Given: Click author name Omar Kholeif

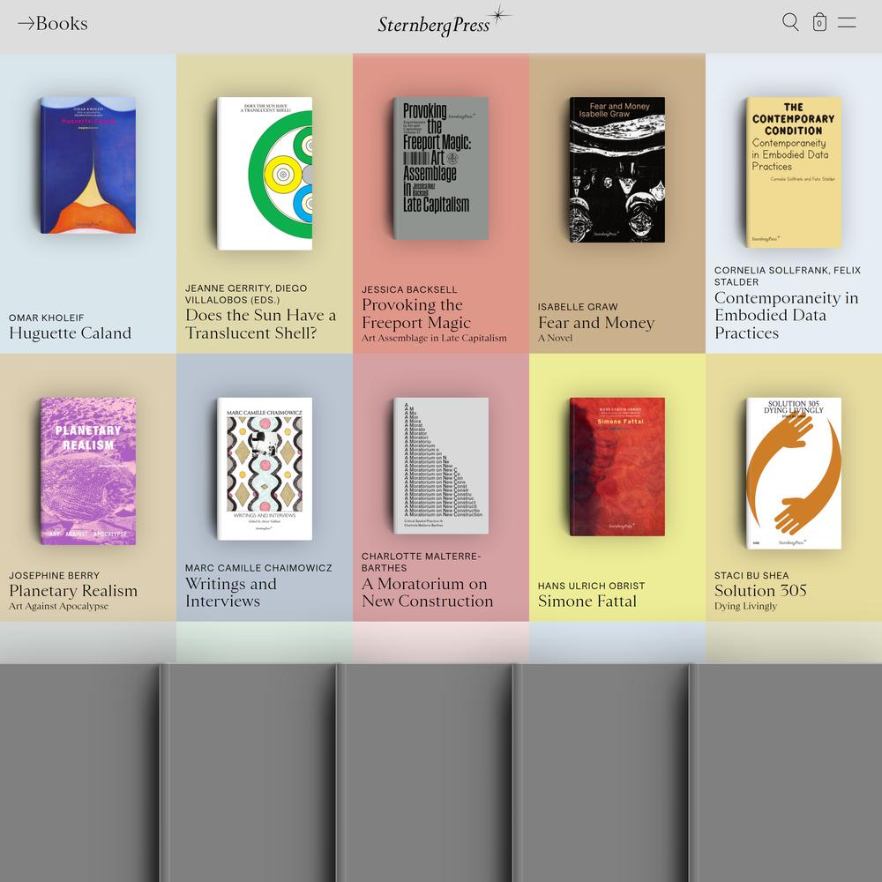Looking at the screenshot, I should [47, 318].
